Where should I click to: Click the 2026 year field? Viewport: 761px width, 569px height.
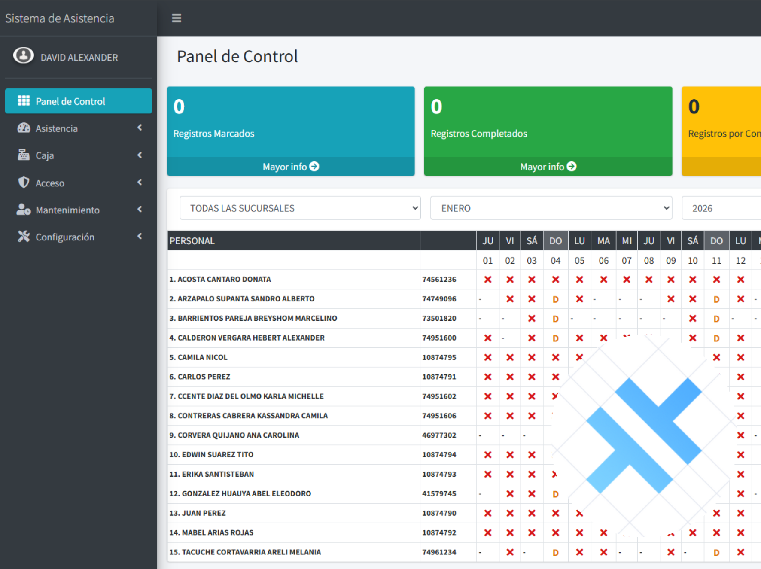(721, 208)
